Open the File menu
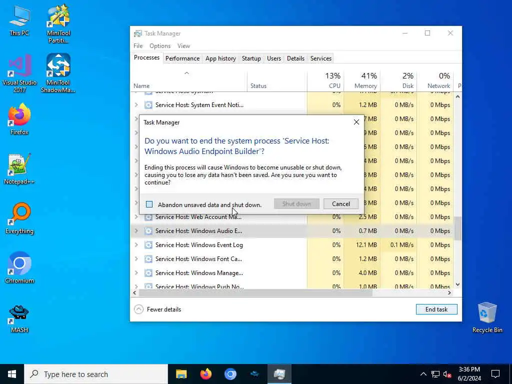The height and width of the screenshot is (384, 512). click(x=138, y=46)
